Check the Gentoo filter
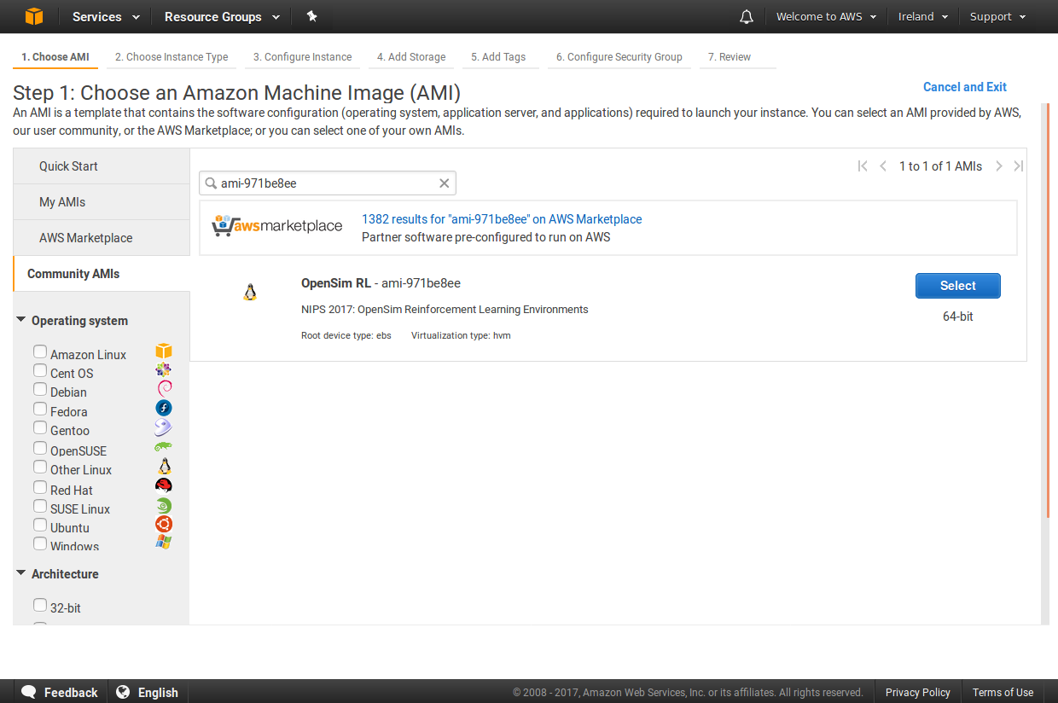Image resolution: width=1058 pixels, height=703 pixels. [x=40, y=427]
